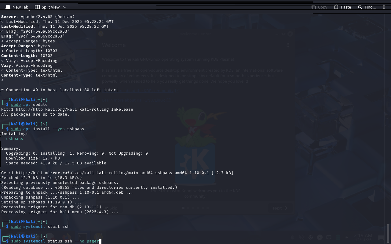Open a new terminal tab
This screenshot has width=391, height=244.
pos(17,7)
